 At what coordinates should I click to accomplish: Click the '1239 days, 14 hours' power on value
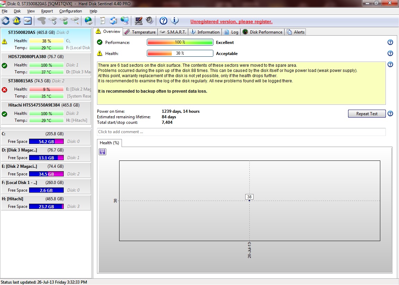(x=181, y=111)
